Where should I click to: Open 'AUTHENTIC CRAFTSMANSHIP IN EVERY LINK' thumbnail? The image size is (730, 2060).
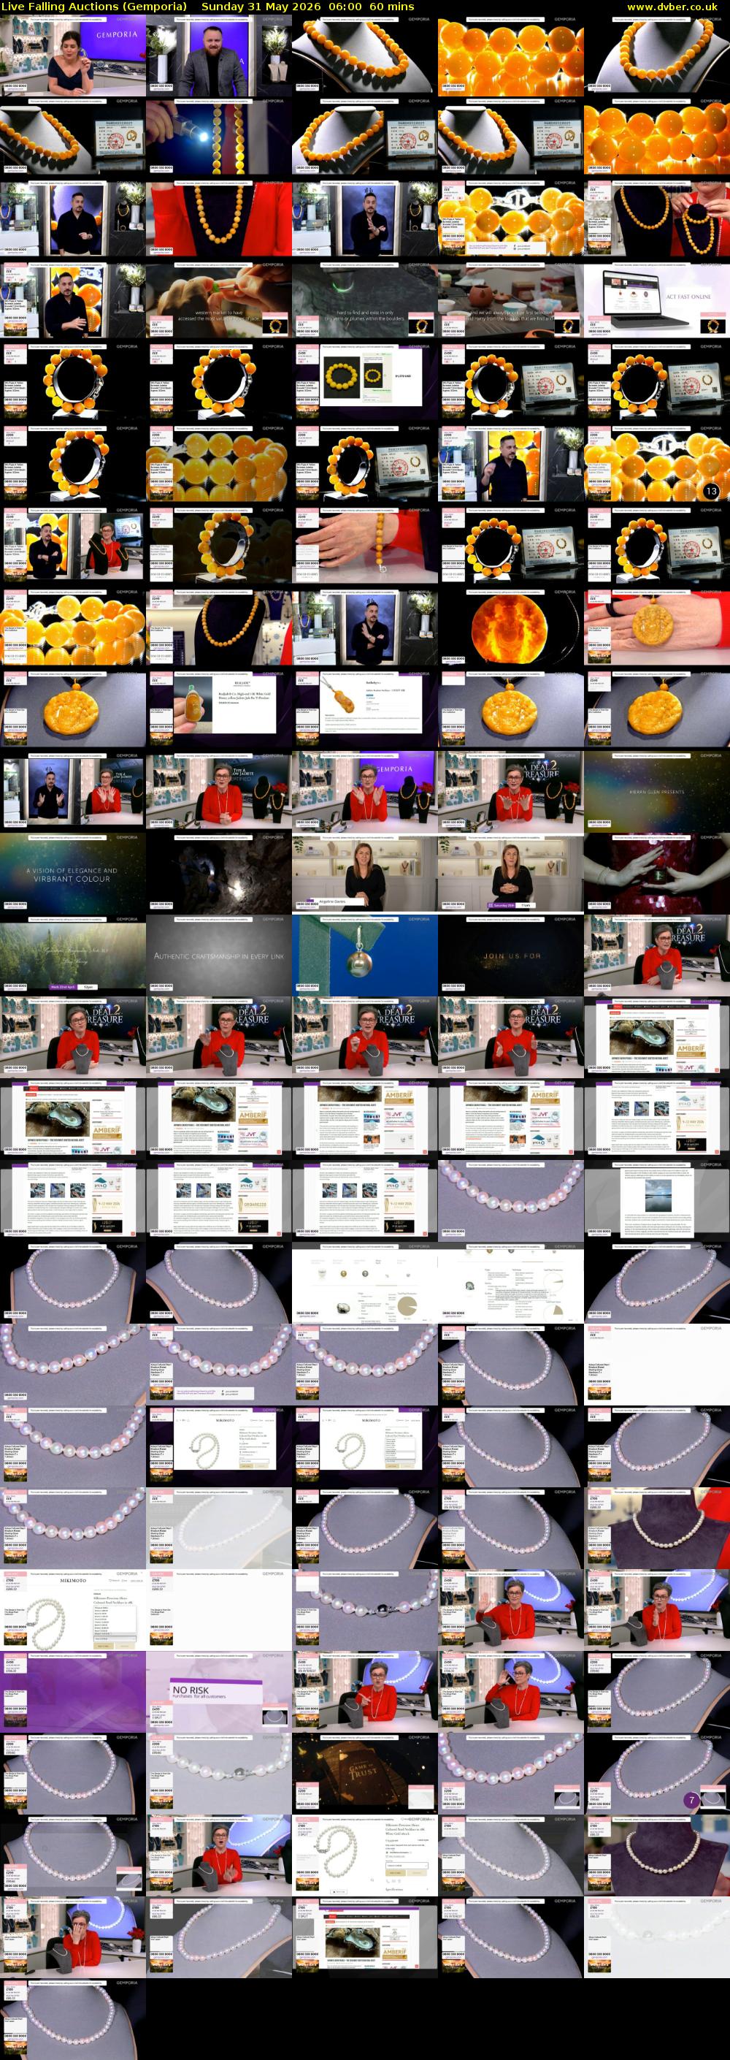tap(219, 955)
